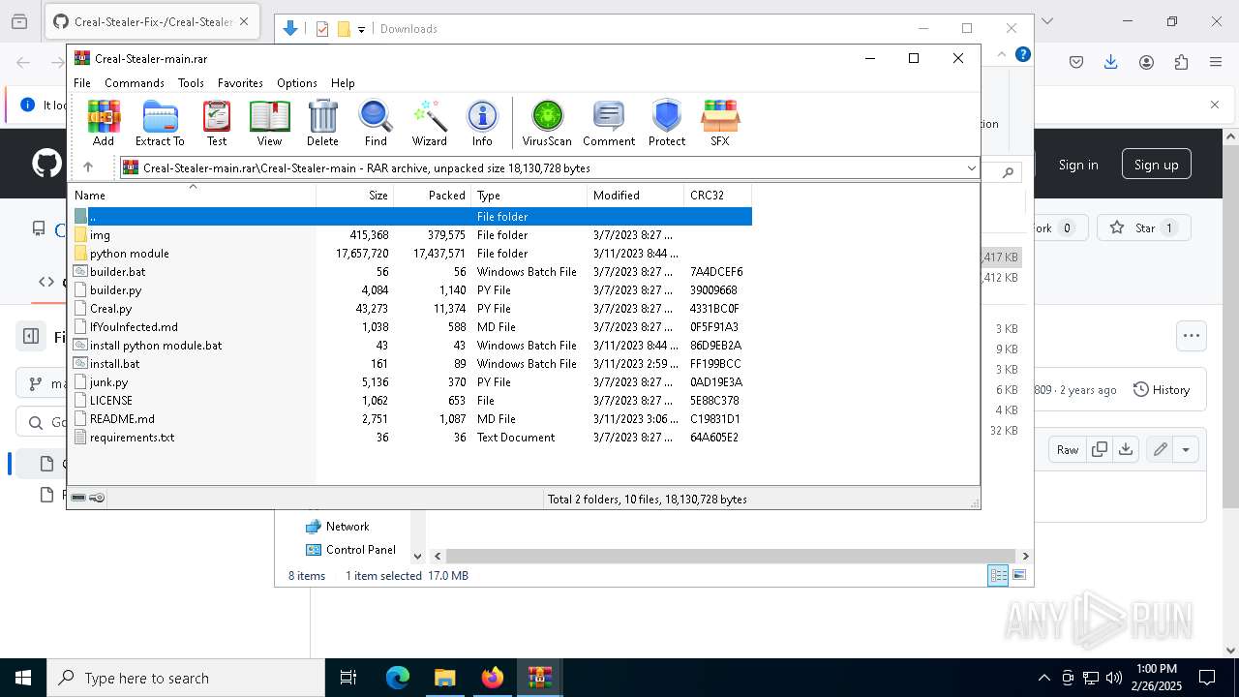The width and height of the screenshot is (1239, 697).
Task: Click the Raw file button
Action: click(1067, 449)
